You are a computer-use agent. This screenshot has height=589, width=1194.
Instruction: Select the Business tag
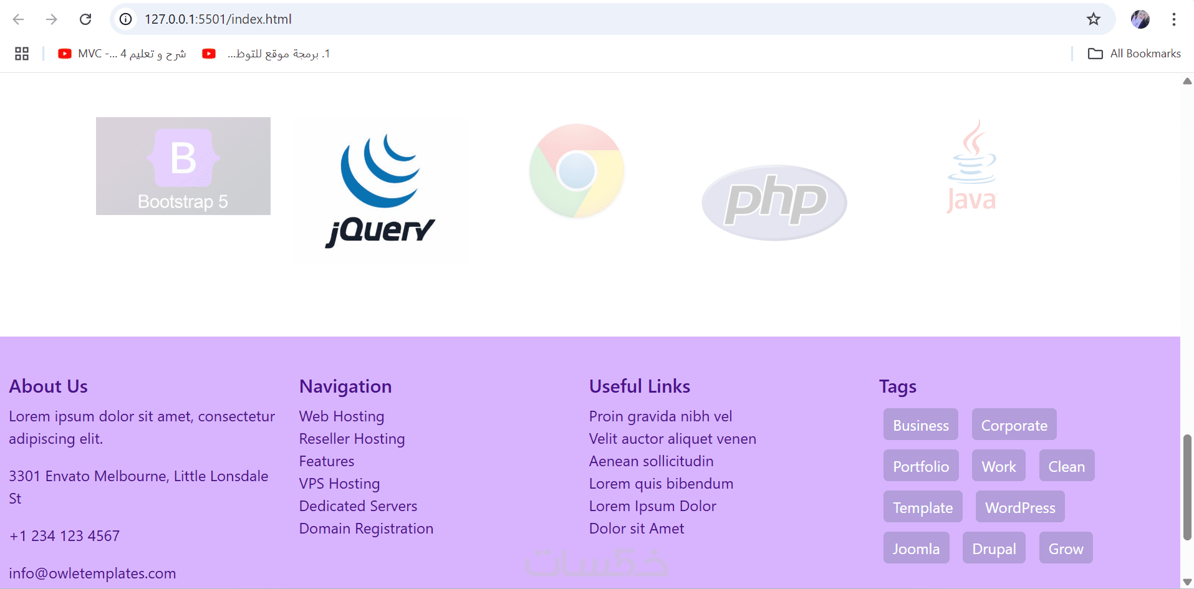(921, 424)
